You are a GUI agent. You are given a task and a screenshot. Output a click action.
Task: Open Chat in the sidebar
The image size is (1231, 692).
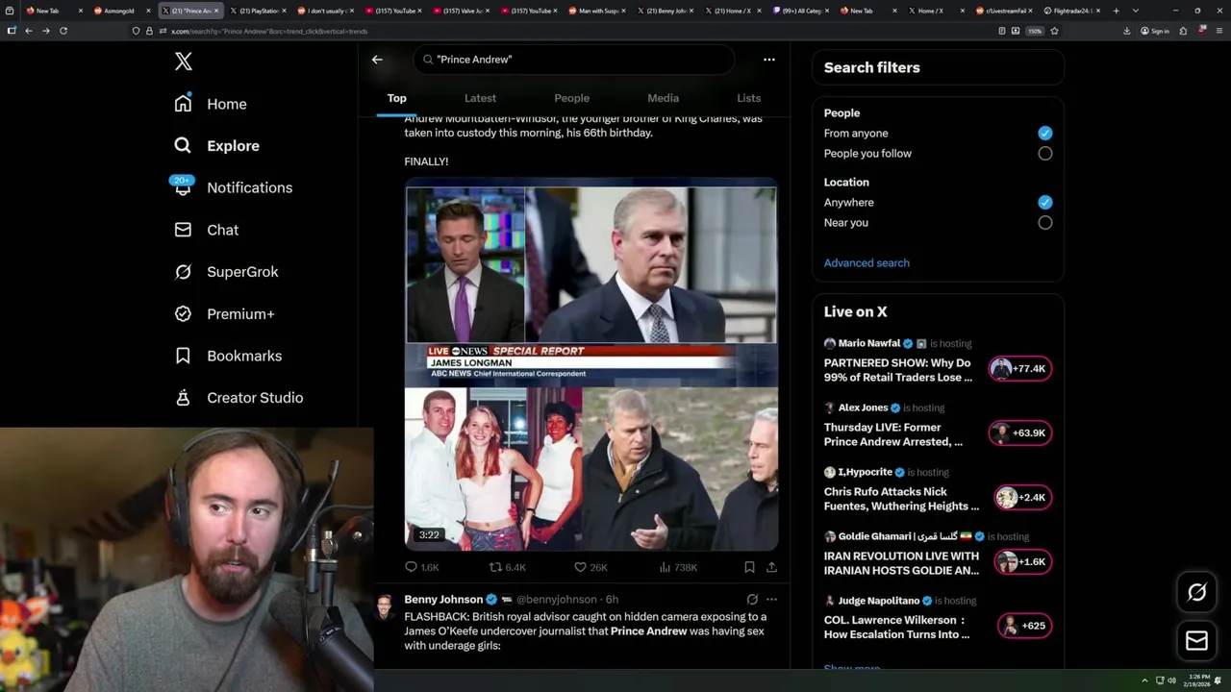pos(206,230)
